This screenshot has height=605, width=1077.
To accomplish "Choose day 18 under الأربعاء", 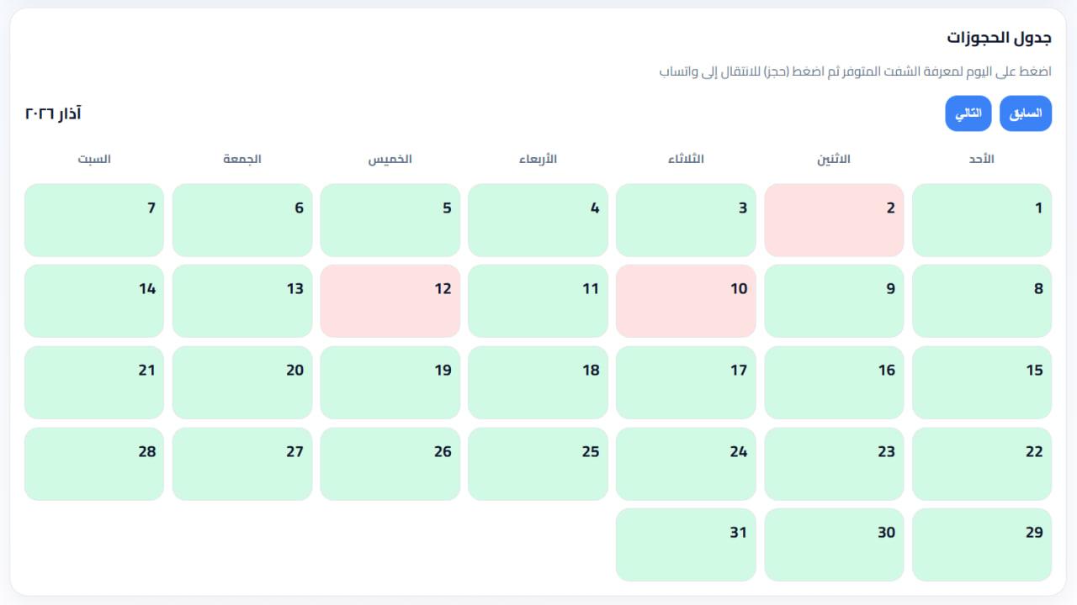I will click(x=538, y=382).
